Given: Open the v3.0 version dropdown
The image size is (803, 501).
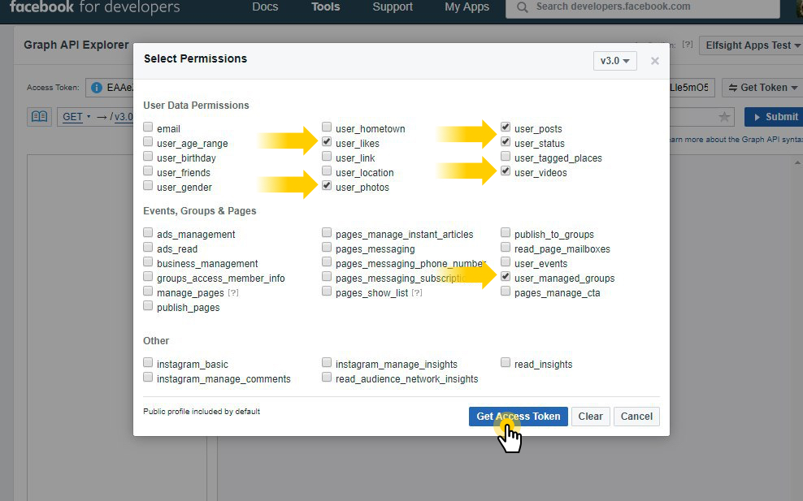Looking at the screenshot, I should tap(615, 59).
